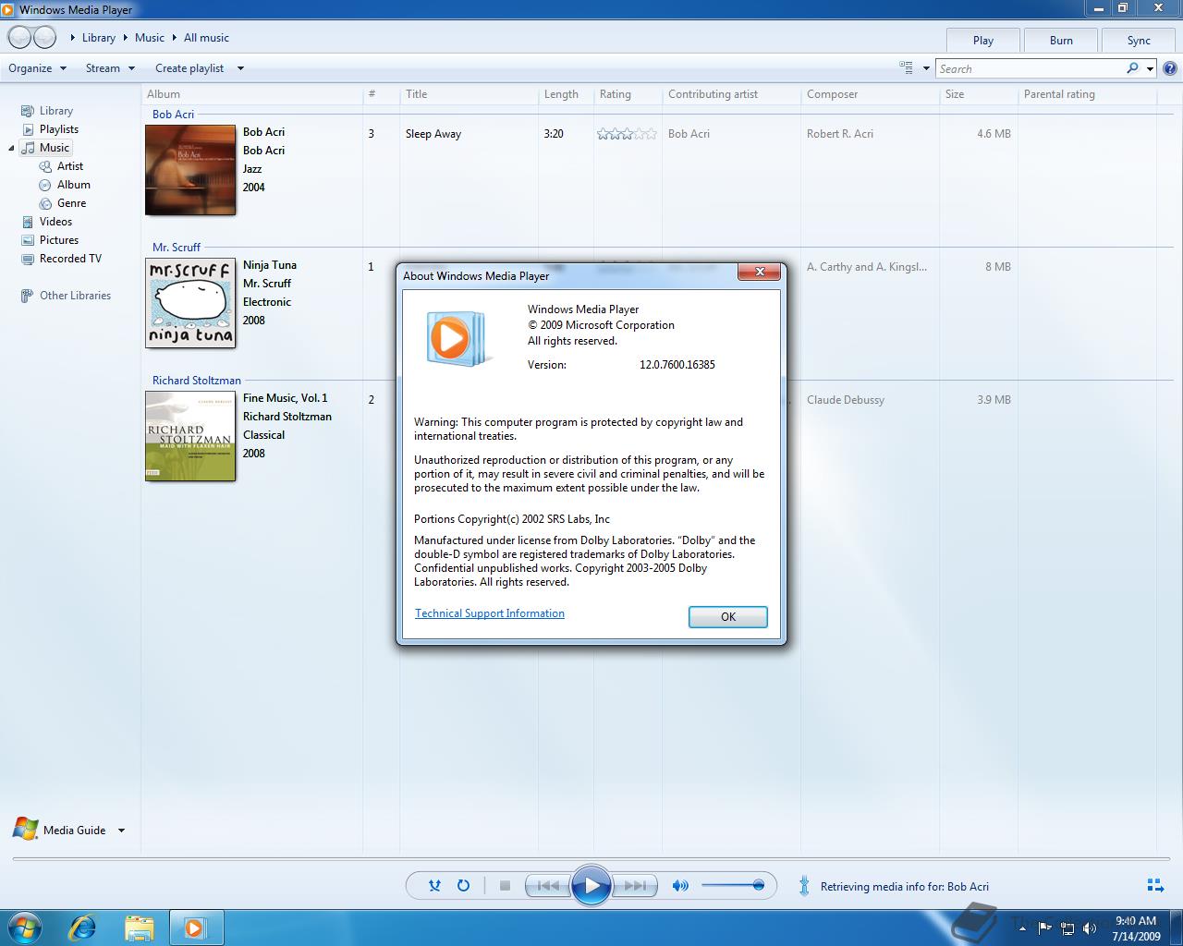Click in the Search box
This screenshot has height=946, width=1183.
(1029, 69)
